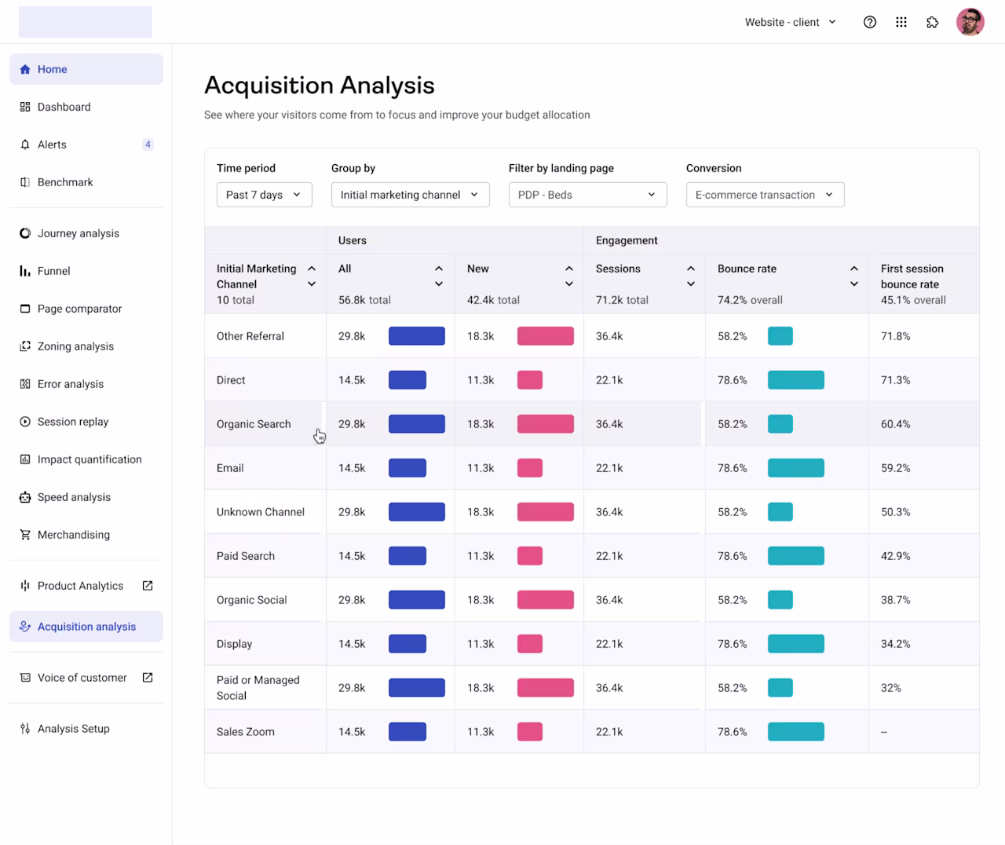This screenshot has width=1005, height=845.
Task: Click the Voice of customer icon
Action: pyautogui.click(x=25, y=678)
